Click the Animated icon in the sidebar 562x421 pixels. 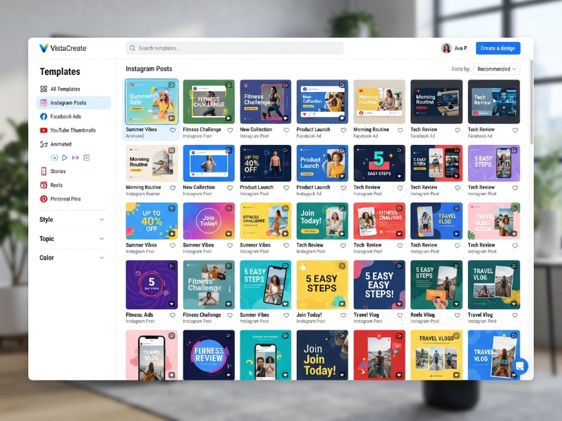pyautogui.click(x=44, y=144)
